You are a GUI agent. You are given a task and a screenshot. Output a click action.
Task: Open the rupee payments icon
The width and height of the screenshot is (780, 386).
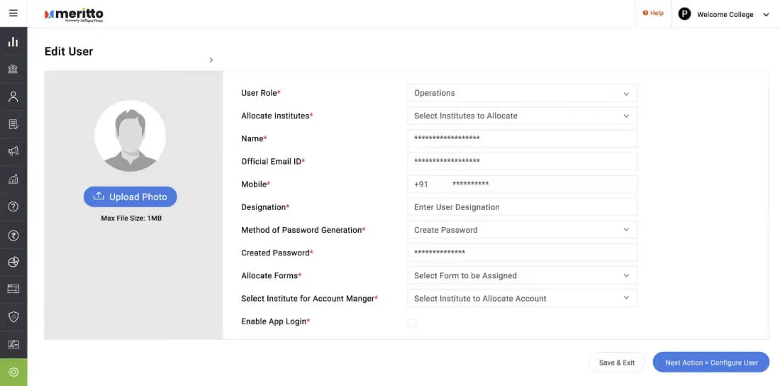(x=13, y=236)
